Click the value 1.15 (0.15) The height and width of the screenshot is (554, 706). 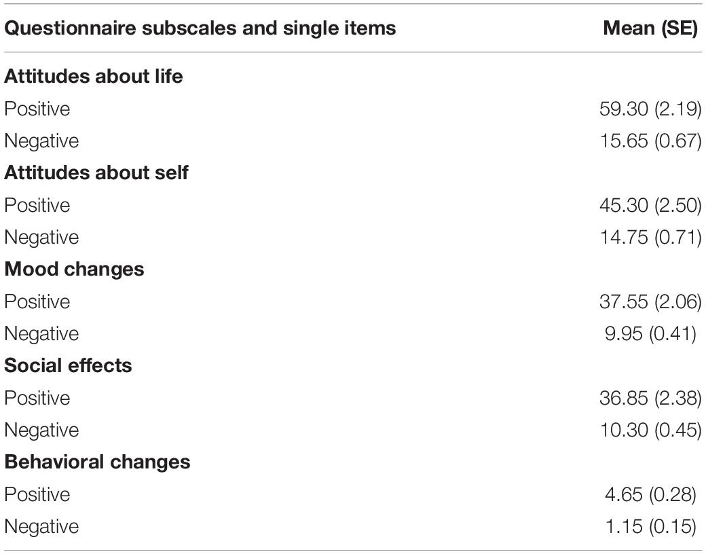click(650, 527)
